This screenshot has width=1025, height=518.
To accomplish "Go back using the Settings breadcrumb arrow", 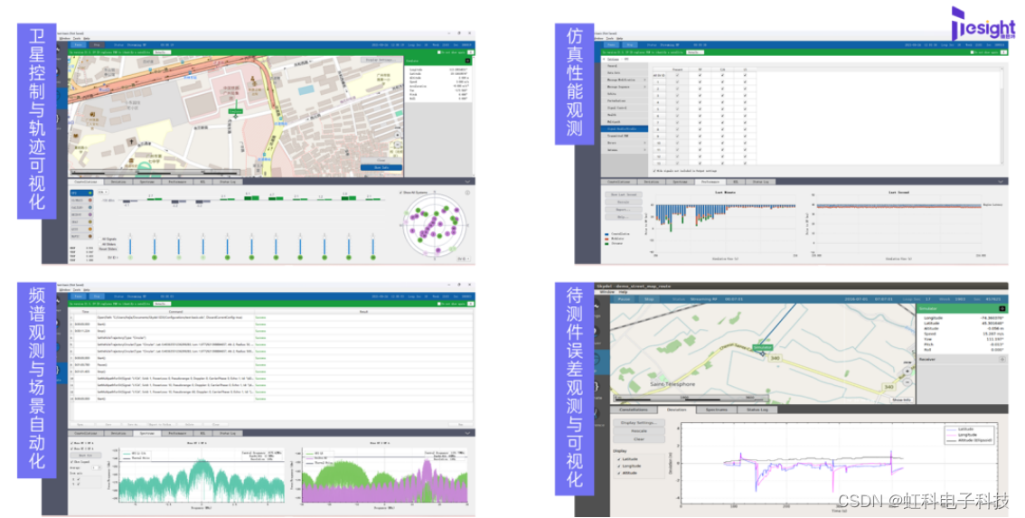I will [x=604, y=59].
